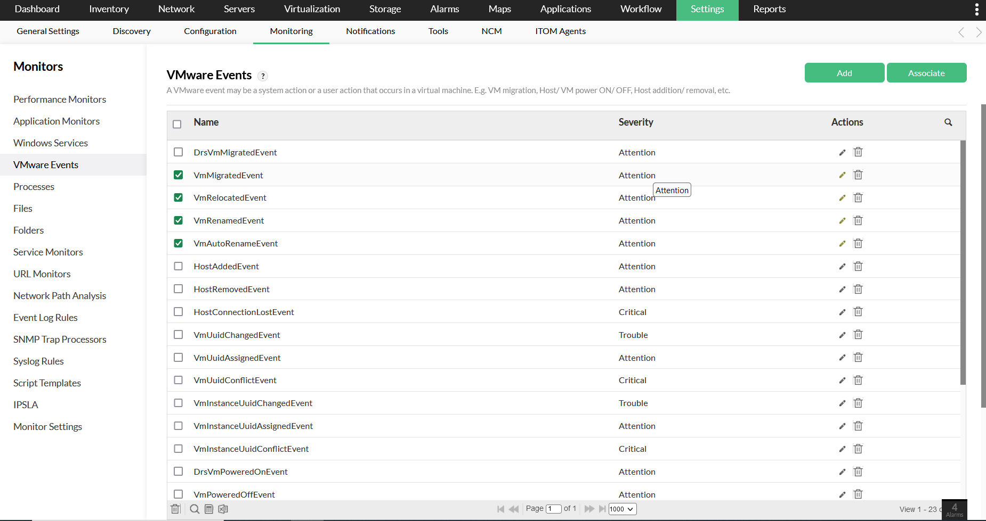986x521 pixels.
Task: Delete the VmUuidChangedEvent row
Action: 858,335
